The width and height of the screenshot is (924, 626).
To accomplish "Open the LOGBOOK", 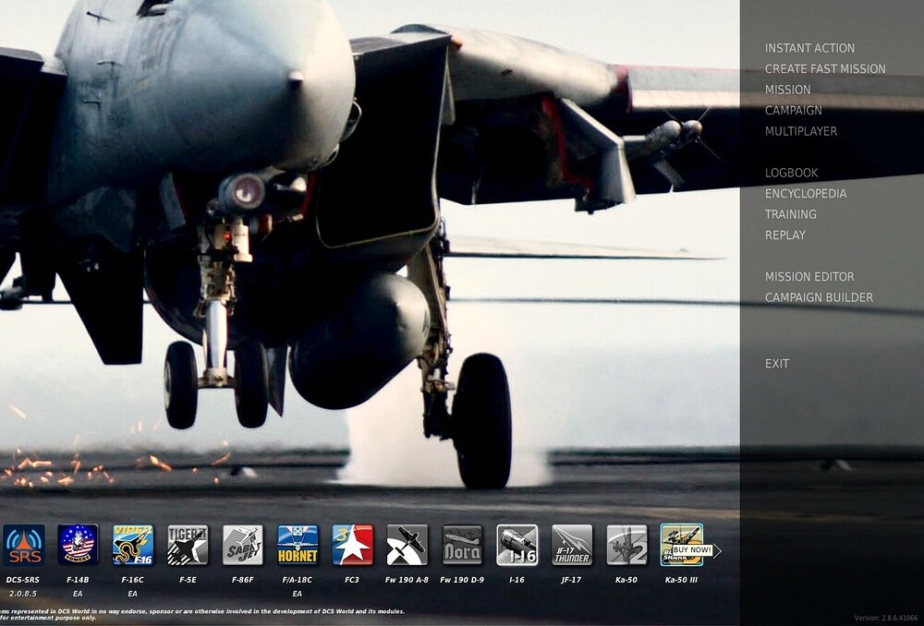I will [x=792, y=173].
